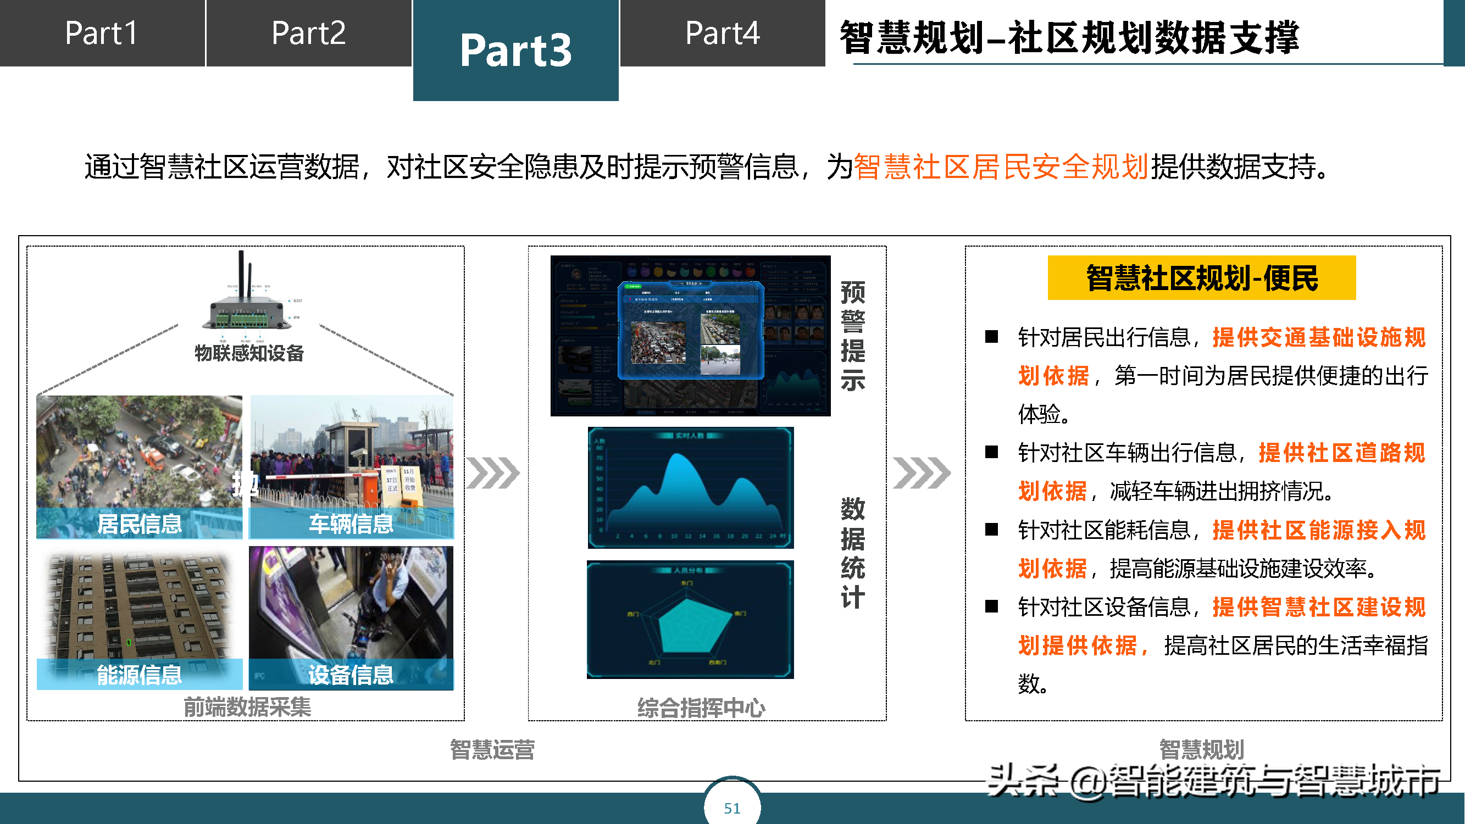Switch to the Part1 tab
1465x824 pixels.
(x=102, y=33)
